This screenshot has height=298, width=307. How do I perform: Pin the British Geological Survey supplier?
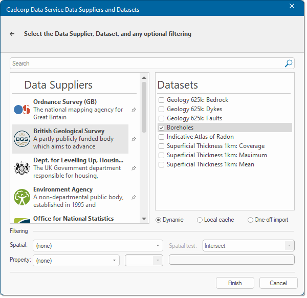click(x=134, y=139)
